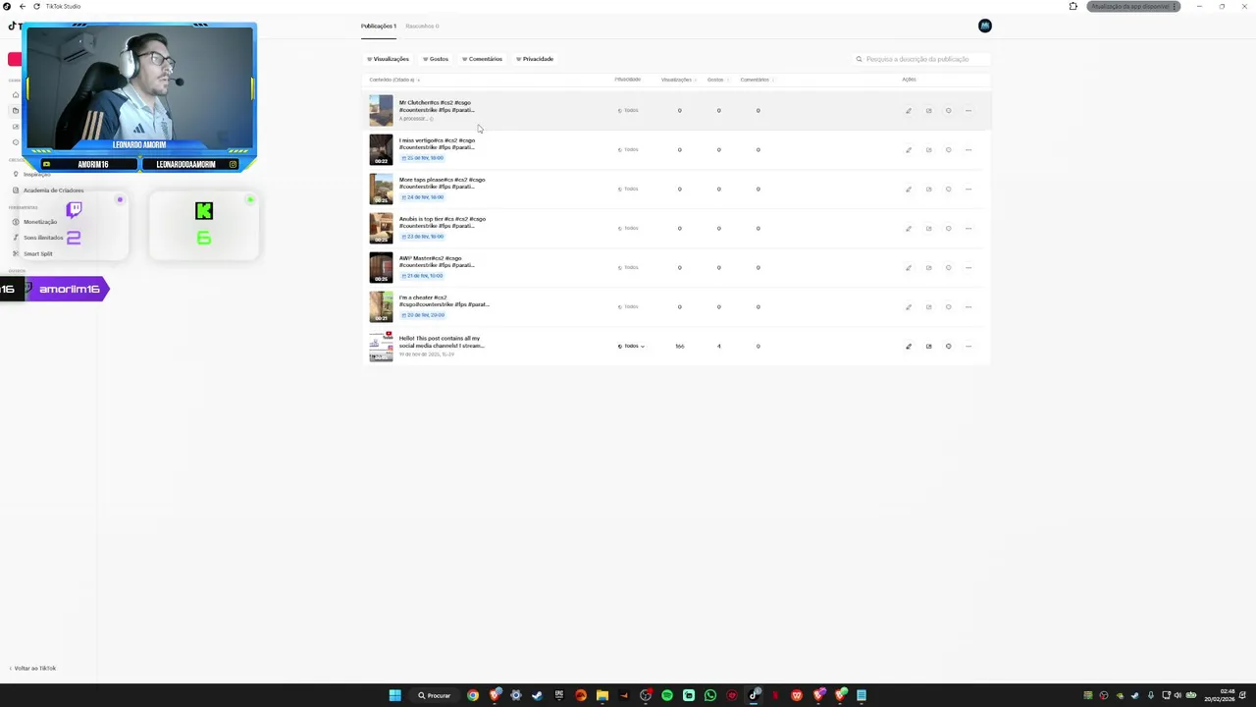Screen dimensions: 1256x707
Task: Open Spotify from the taskbar
Action: [667, 695]
